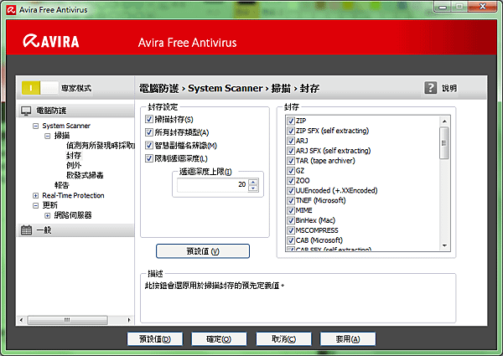Toggle 所有封存類型(A) checkbox

(x=149, y=132)
